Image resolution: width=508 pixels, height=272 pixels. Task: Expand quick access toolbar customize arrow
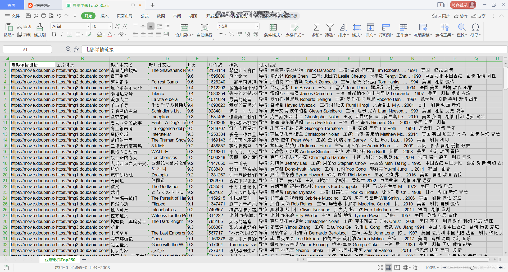click(75, 16)
